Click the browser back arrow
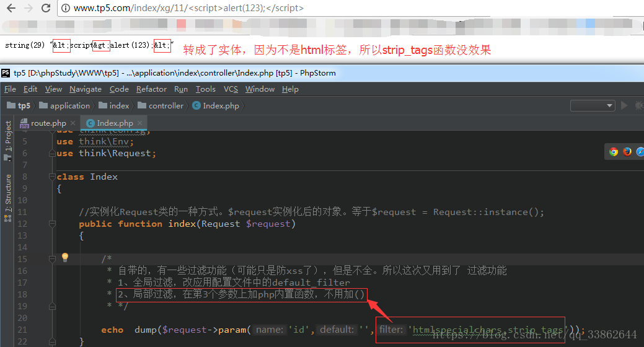644x347 pixels. tap(11, 8)
